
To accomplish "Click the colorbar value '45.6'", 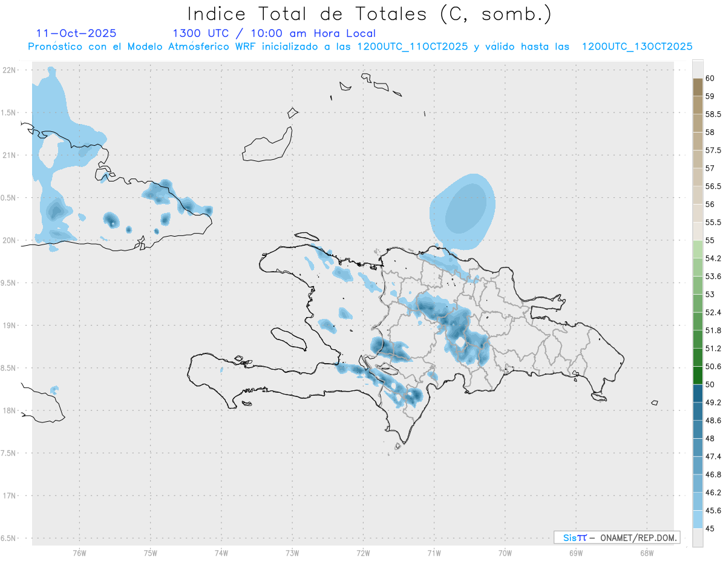I will click(x=713, y=511).
